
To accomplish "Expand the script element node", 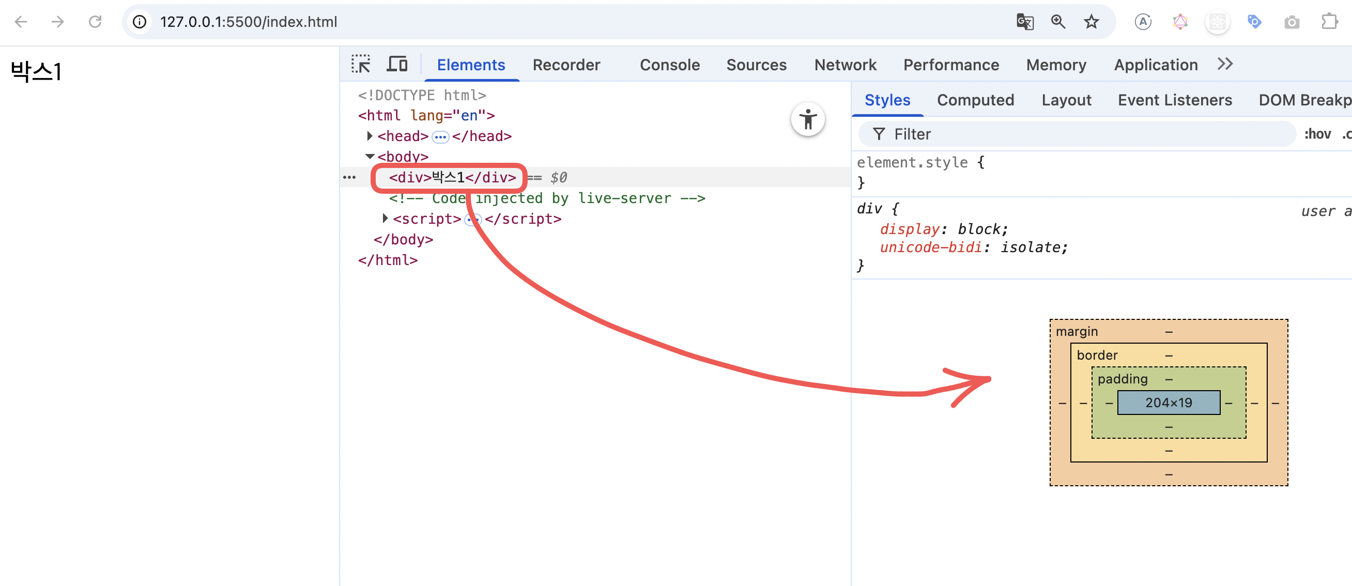I will [x=385, y=218].
